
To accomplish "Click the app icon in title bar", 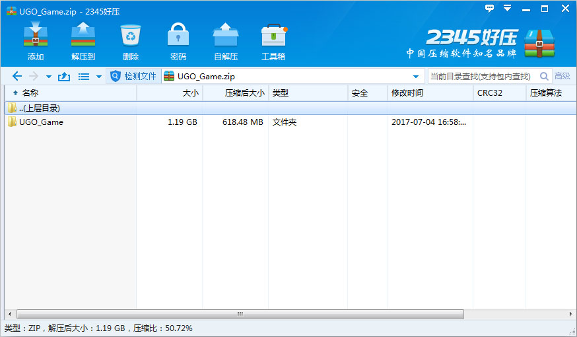I will pos(11,11).
